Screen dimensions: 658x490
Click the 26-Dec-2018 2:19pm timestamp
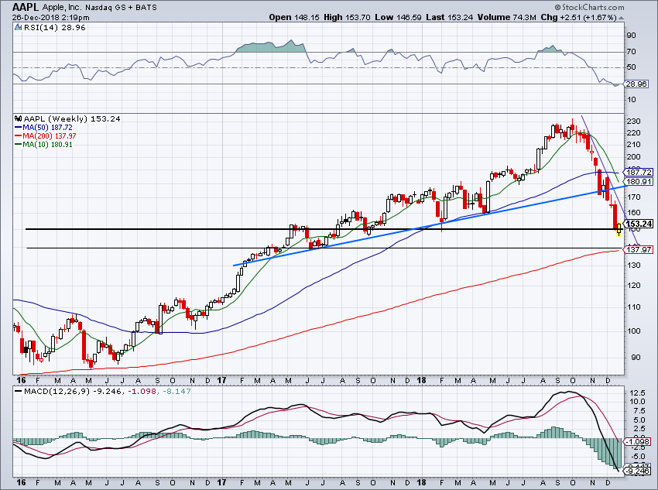tap(51, 18)
